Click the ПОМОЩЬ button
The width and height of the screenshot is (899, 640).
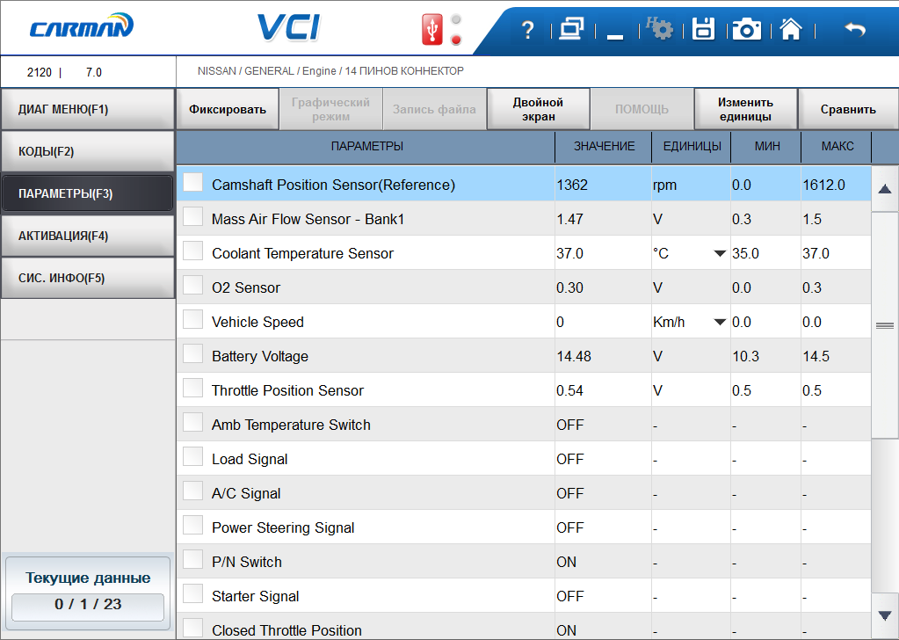click(x=642, y=109)
